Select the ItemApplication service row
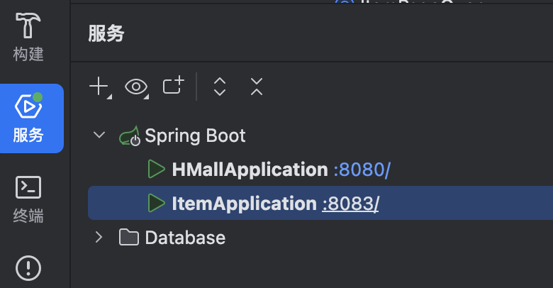Image resolution: width=553 pixels, height=288 pixels. pos(320,204)
